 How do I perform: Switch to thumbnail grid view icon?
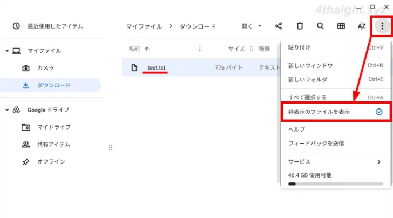click(x=341, y=26)
